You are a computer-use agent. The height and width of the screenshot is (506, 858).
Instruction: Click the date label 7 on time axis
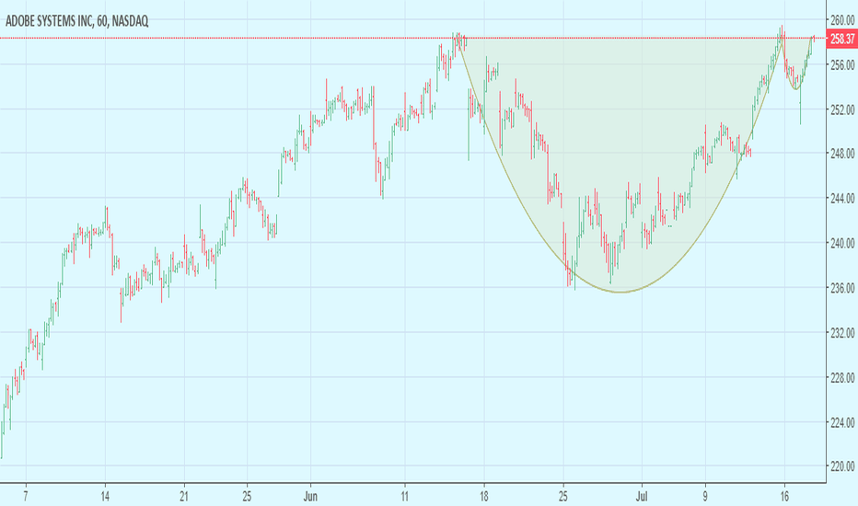point(26,497)
